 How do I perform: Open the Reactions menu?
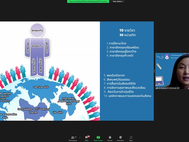click(120, 138)
